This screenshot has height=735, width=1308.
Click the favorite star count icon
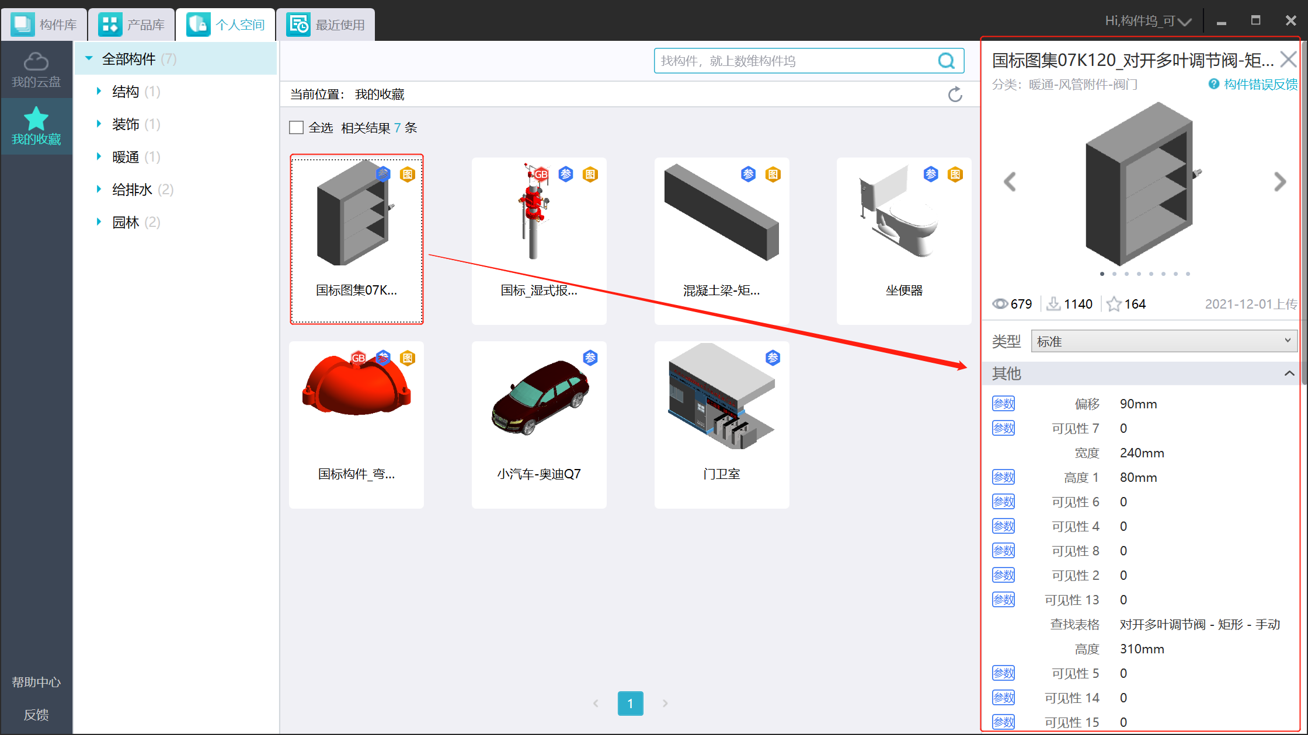click(x=1114, y=304)
